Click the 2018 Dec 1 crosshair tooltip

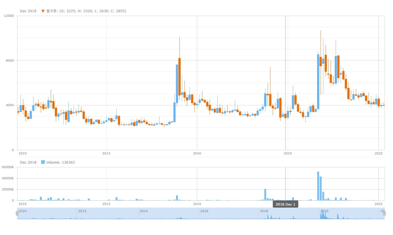(x=285, y=204)
